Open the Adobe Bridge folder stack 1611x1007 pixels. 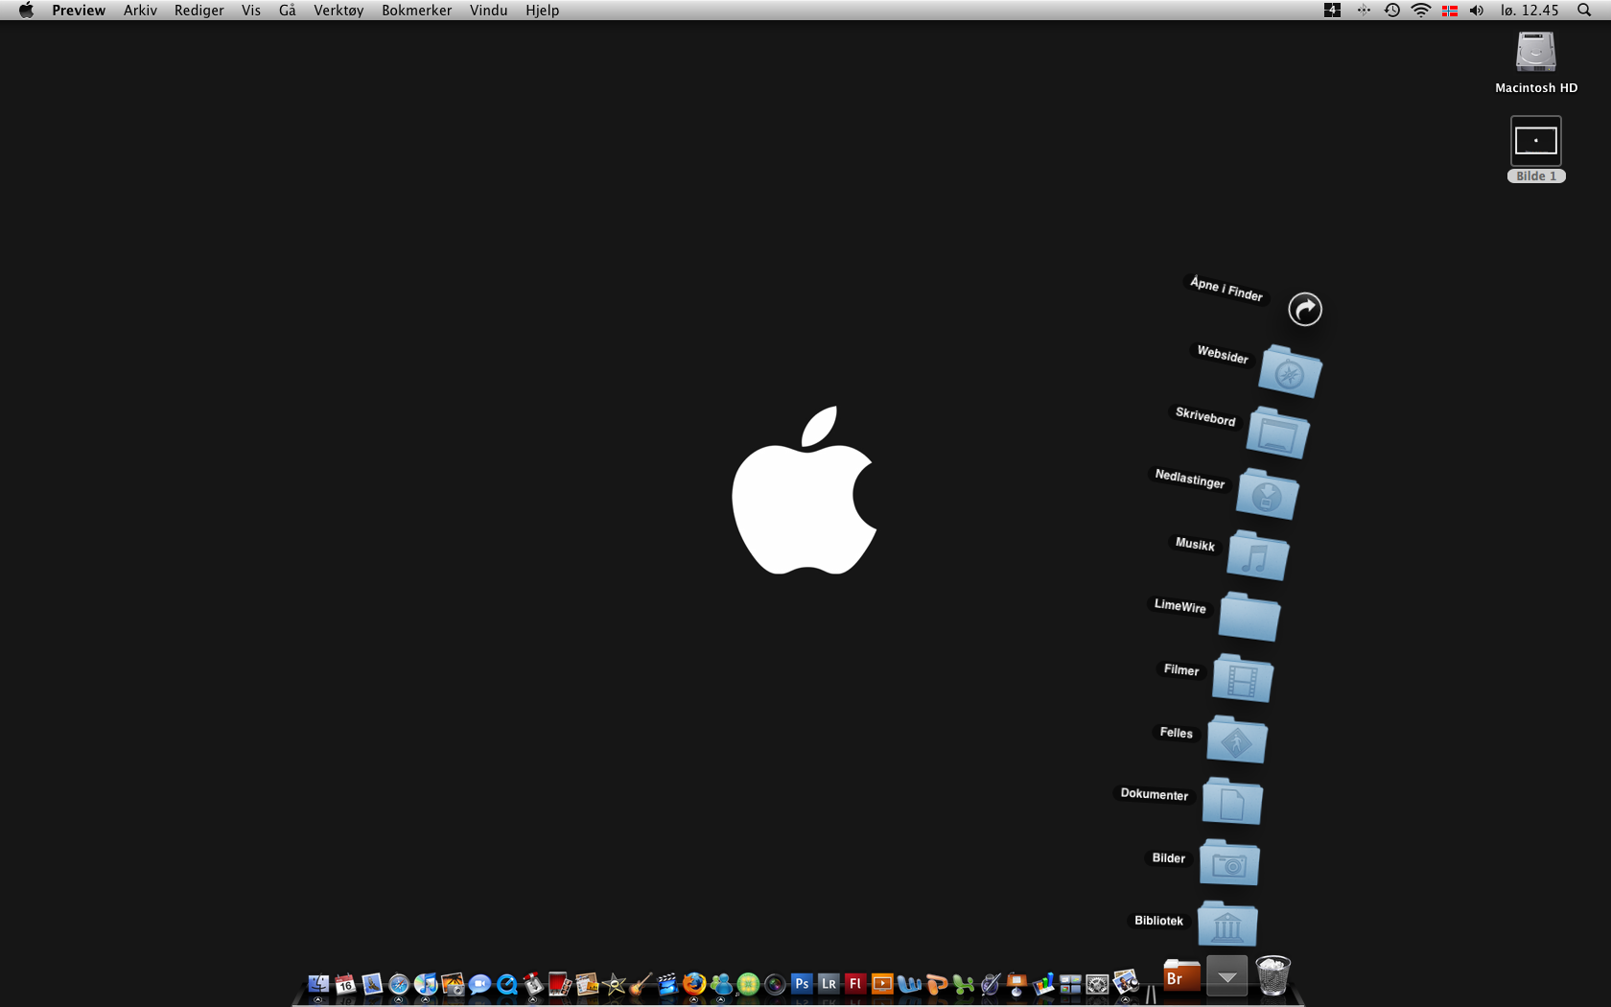tap(1181, 976)
